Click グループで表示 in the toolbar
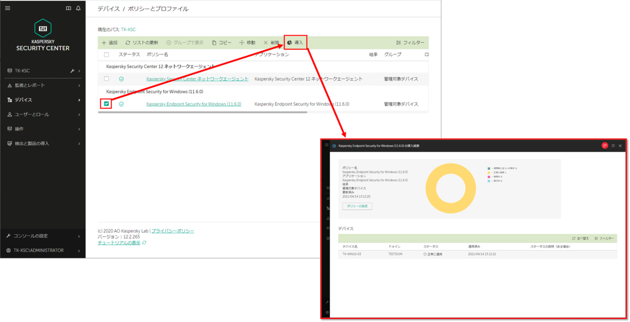This screenshot has width=630, height=322. 185,42
